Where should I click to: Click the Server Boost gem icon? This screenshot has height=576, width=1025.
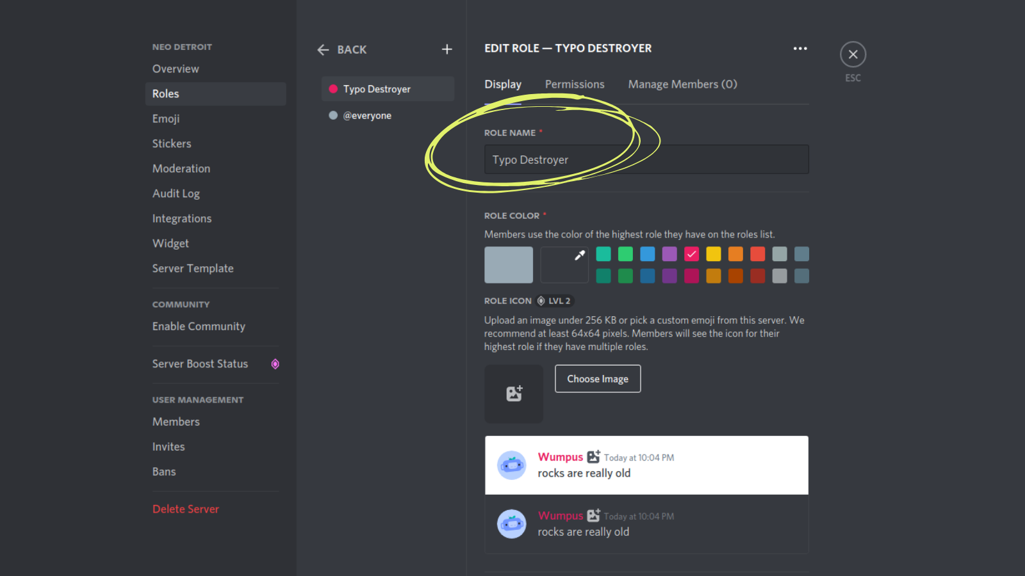coord(275,364)
